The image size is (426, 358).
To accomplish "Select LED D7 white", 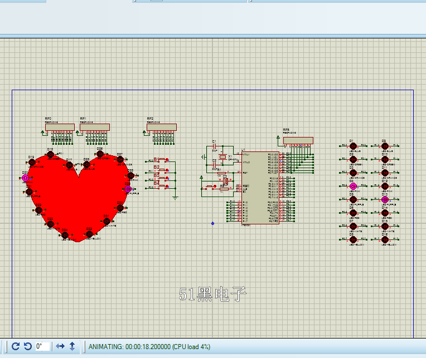I will [353, 226].
